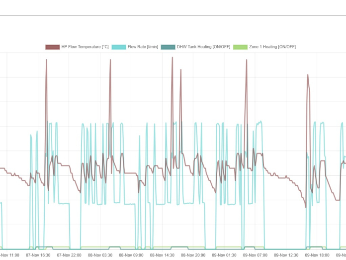Click the 07-Nov 16:30 x-axis label
This screenshot has height=260, width=346.
coord(38,255)
